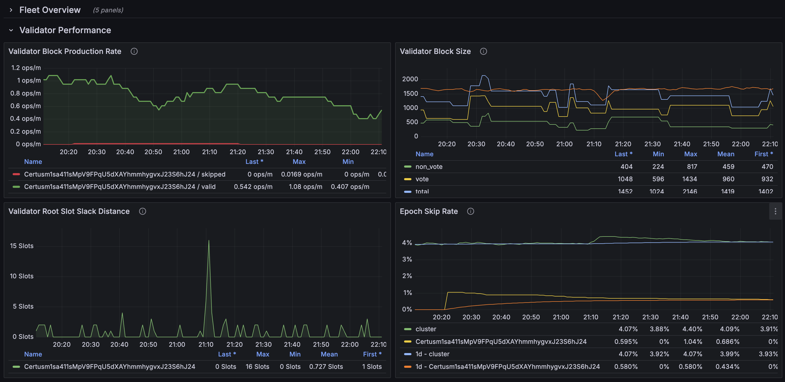This screenshot has width=785, height=382.
Task: Show info for Validator Block Production Rate
Action: click(134, 51)
